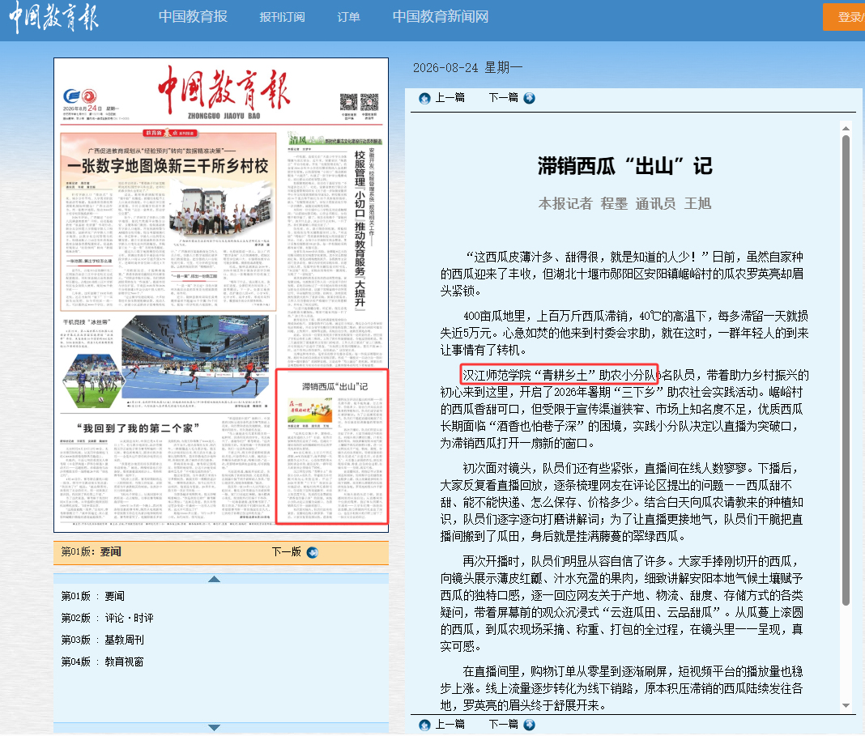
Task: Select 第02版 评论·时评 page
Action: click(x=107, y=618)
